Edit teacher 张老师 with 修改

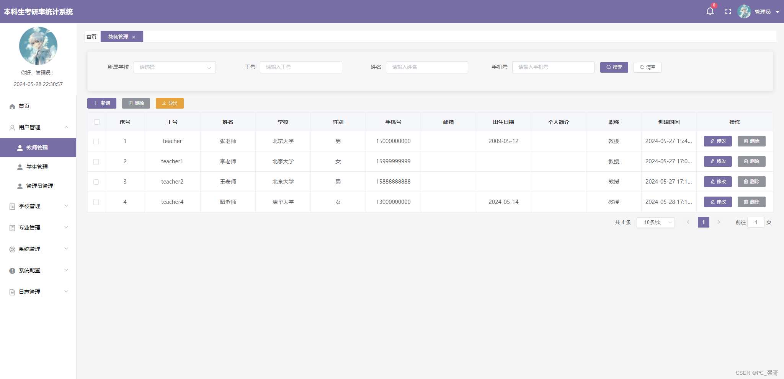[718, 141]
